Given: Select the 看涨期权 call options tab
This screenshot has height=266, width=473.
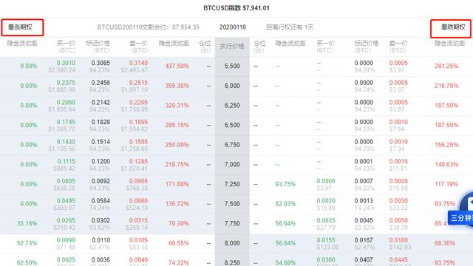Looking at the screenshot, I should pos(22,27).
